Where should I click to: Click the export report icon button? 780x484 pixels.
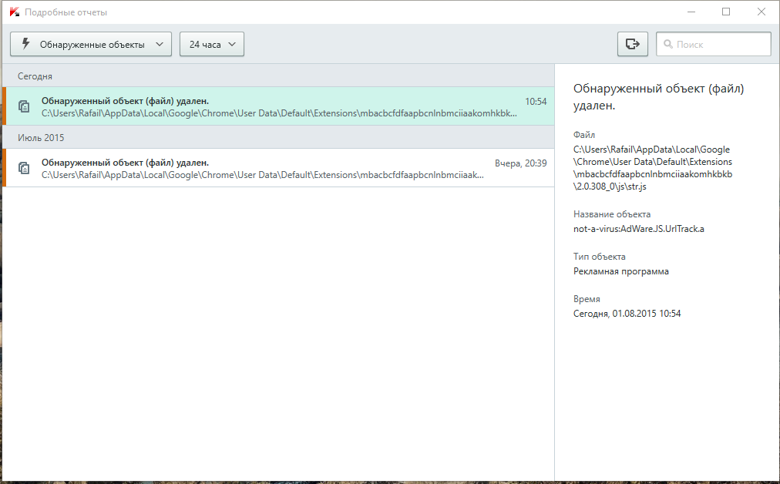(x=632, y=44)
